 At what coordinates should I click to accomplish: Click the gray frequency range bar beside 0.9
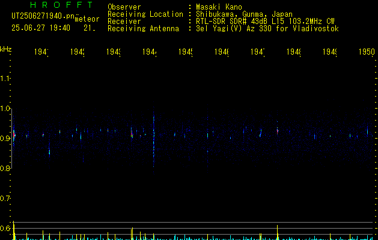(11, 138)
